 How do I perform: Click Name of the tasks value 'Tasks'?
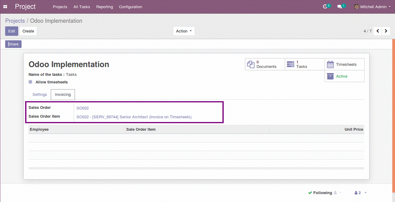(71, 75)
